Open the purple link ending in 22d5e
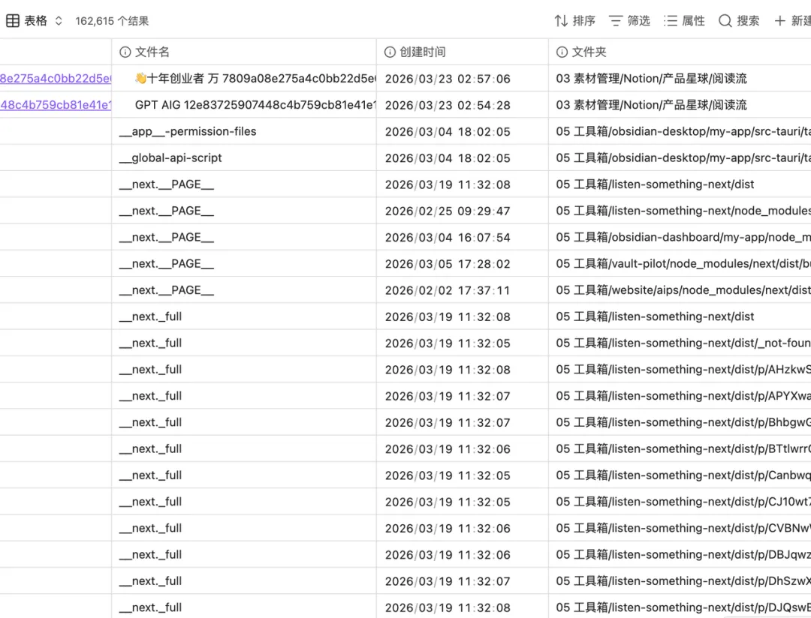Image resolution: width=811 pixels, height=618 pixels. [x=56, y=79]
